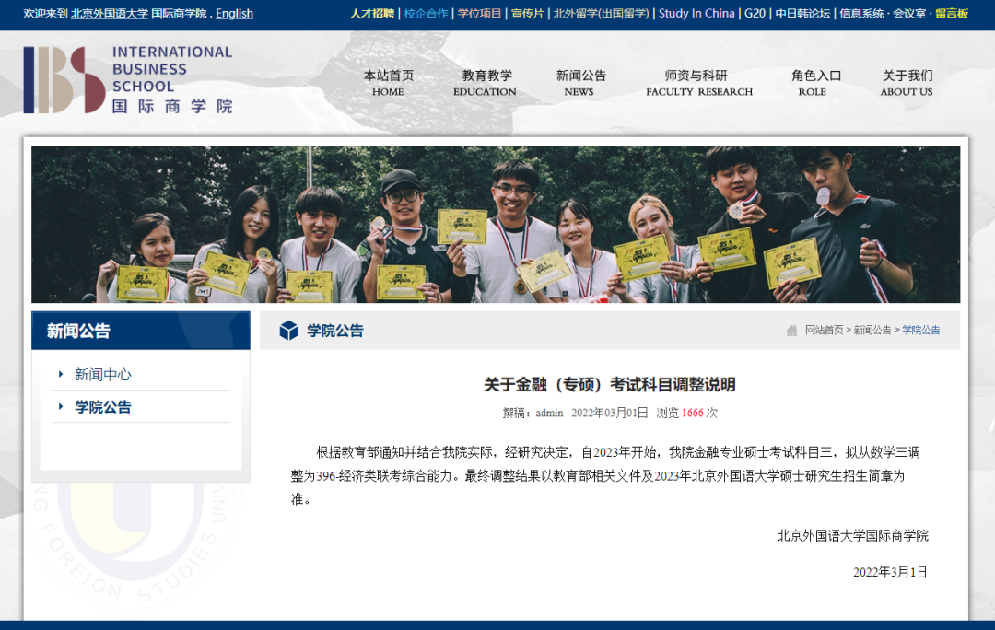Open the 教育教学 EDUCATION menu
The image size is (995, 630).
[x=485, y=83]
